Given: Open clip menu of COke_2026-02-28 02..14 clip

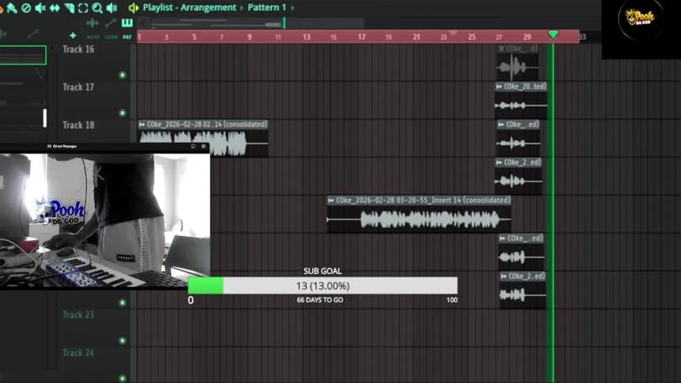Looking at the screenshot, I should pyautogui.click(x=142, y=124).
